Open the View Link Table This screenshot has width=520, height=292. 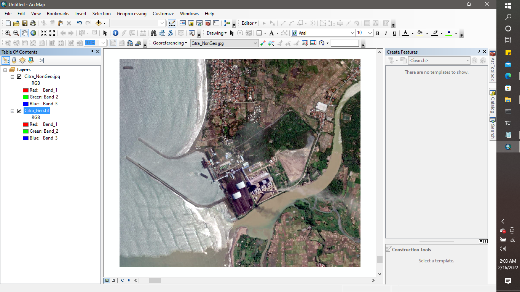pos(313,43)
